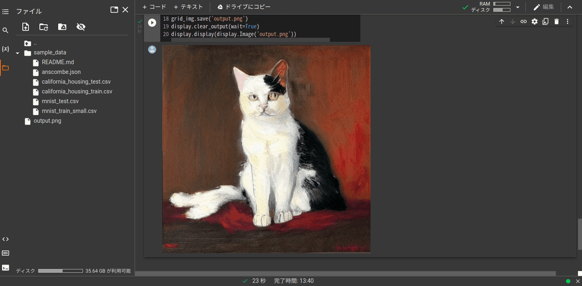Select the sample_data folder

(x=50, y=52)
